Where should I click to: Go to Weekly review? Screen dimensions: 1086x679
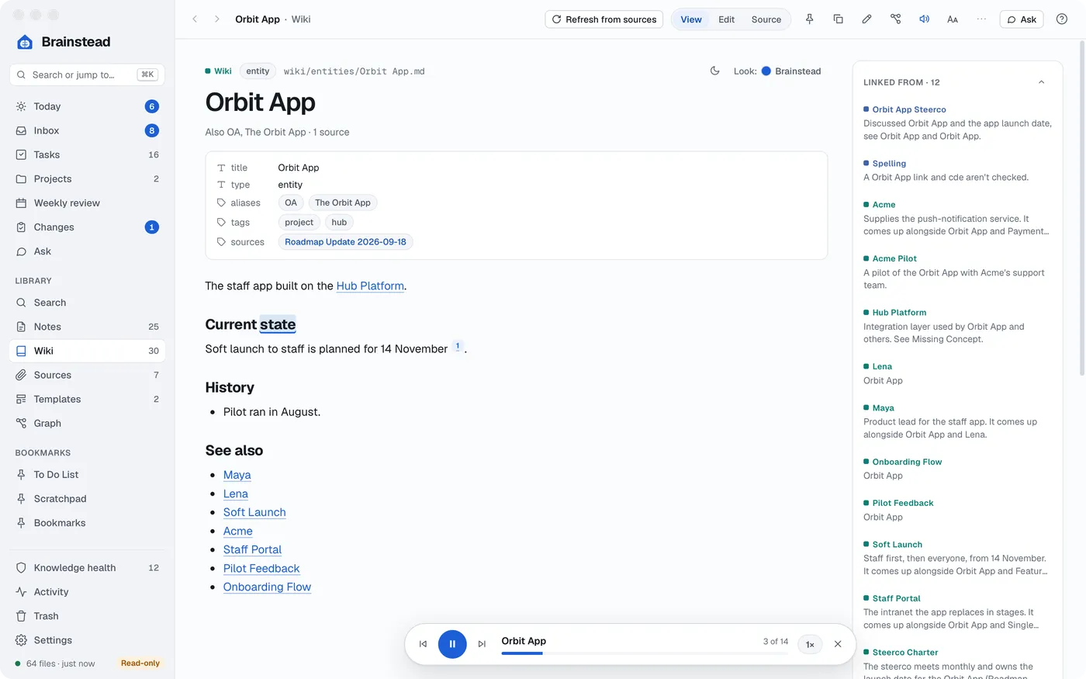[87, 203]
